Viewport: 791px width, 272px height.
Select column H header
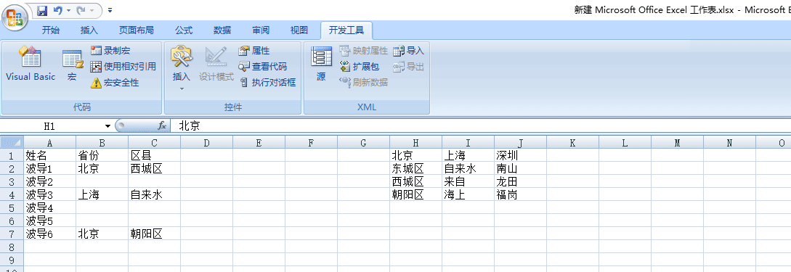pyautogui.click(x=415, y=143)
